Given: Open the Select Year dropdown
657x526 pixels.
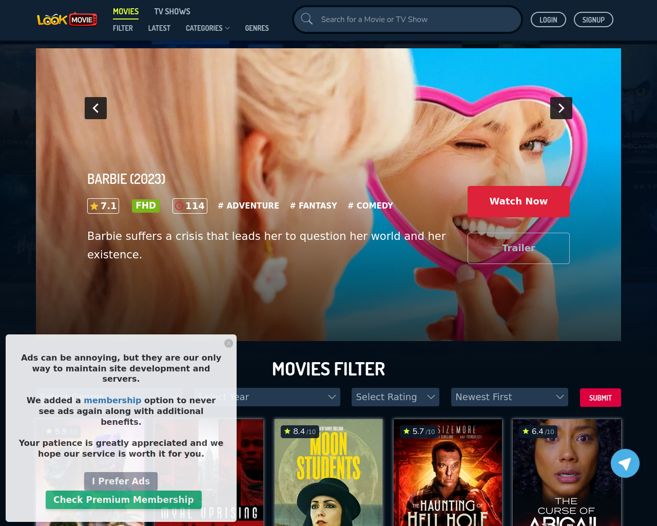Looking at the screenshot, I should pyautogui.click(x=267, y=397).
